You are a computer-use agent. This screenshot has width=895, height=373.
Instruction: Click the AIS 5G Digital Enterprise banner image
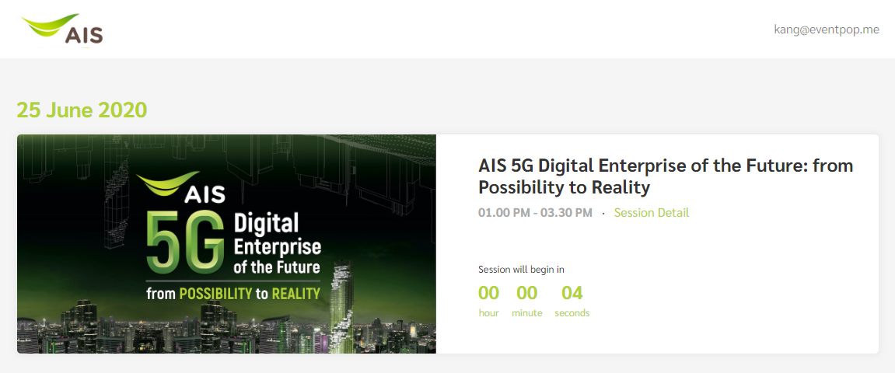[226, 244]
